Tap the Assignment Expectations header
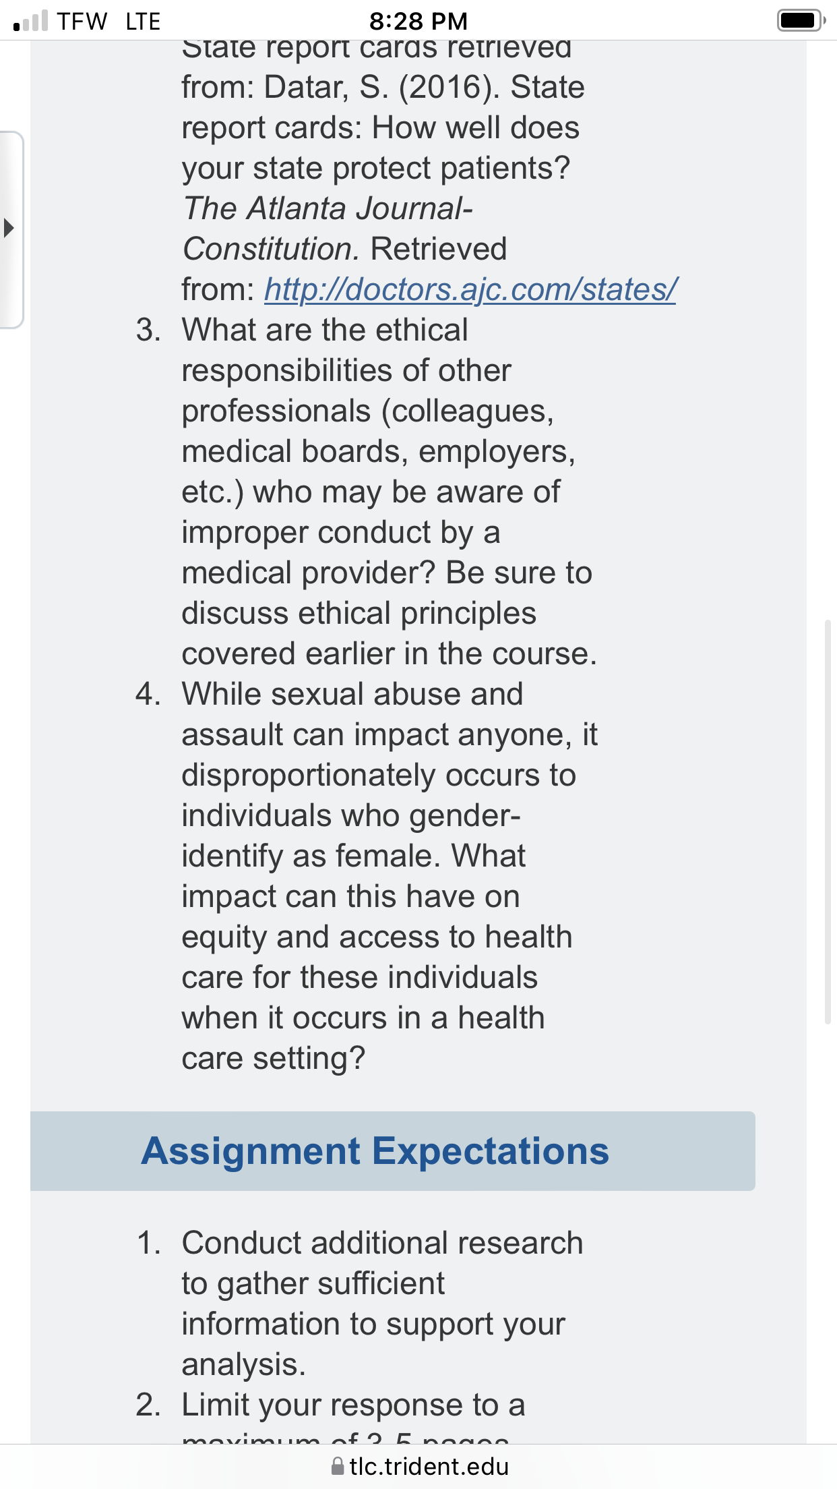 392,1150
